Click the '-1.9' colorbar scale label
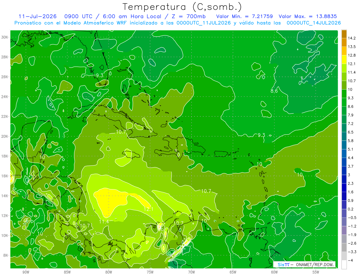The image size is (358, 276). point(352,235)
